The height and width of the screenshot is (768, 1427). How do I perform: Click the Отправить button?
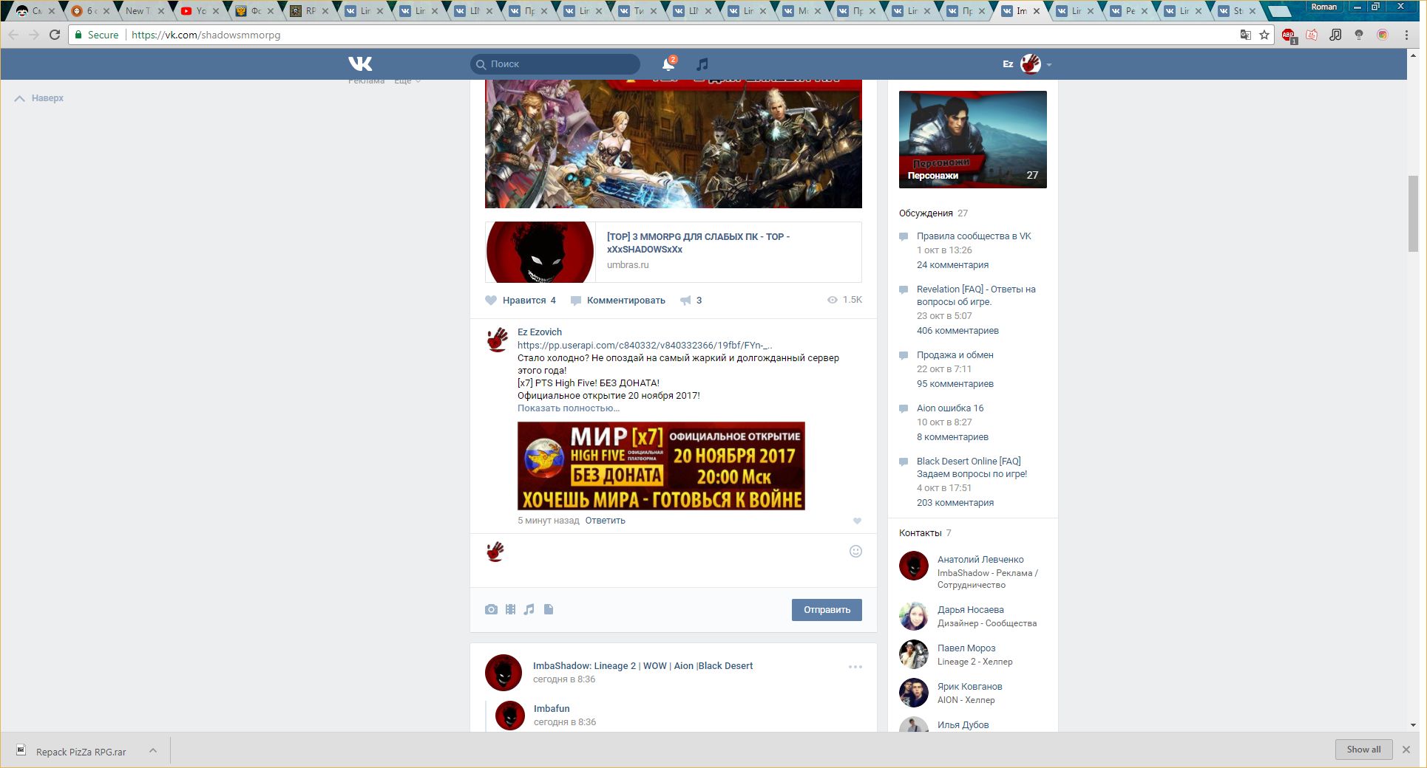pyautogui.click(x=827, y=610)
